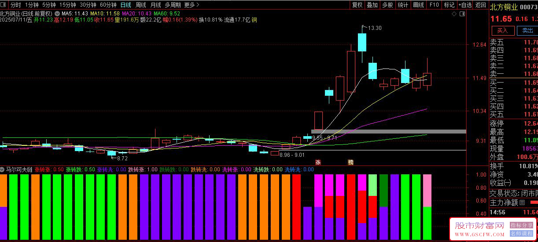Click the MA20: 10.43 indicator label

pos(136,14)
